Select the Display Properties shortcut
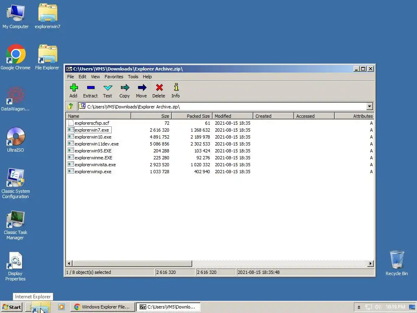417x313 pixels. pos(15,267)
